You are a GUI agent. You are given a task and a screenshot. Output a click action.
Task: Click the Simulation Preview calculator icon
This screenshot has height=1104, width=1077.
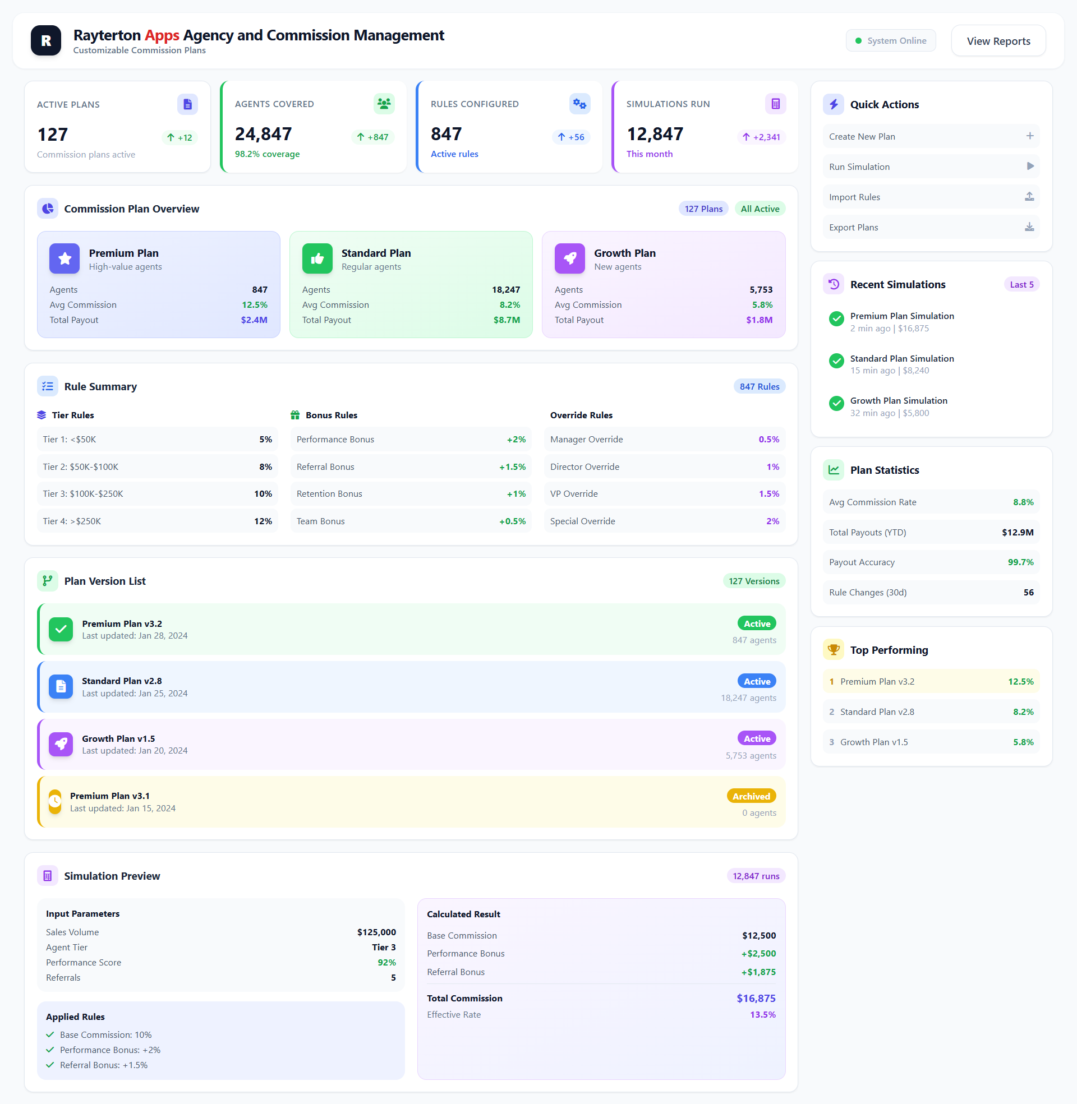[x=48, y=875]
